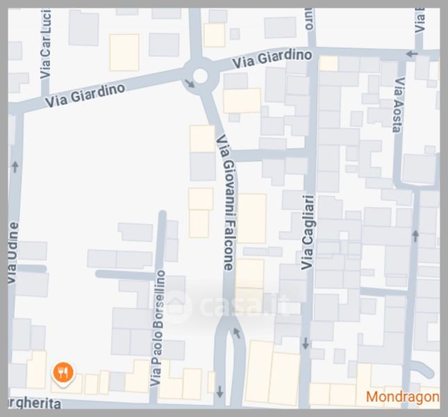Click the Via Giovanni Falcone street label
Image resolution: width=448 pixels, height=417 pixels.
tap(226, 203)
